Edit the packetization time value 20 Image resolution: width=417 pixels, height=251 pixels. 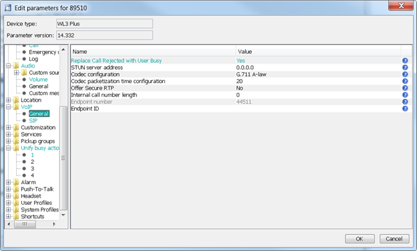318,81
